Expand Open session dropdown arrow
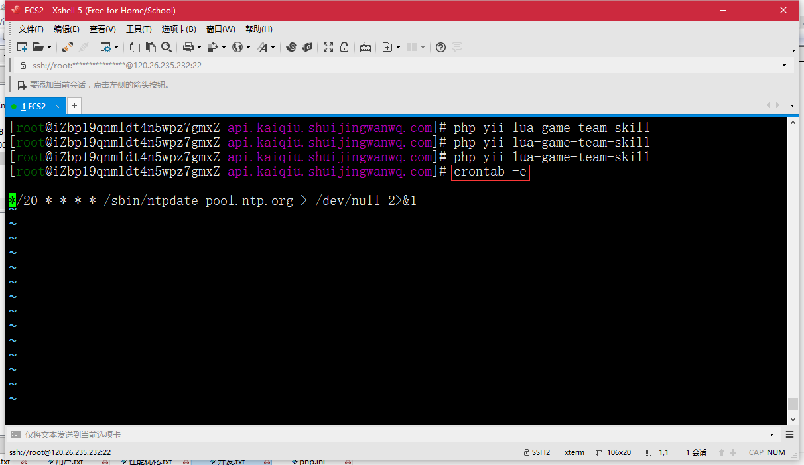 tap(49, 48)
